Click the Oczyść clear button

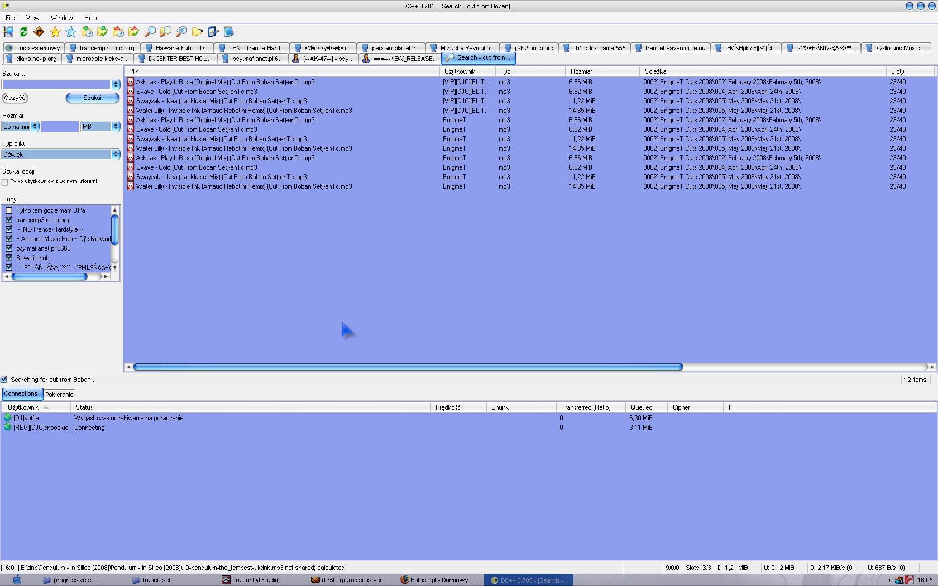click(x=15, y=98)
